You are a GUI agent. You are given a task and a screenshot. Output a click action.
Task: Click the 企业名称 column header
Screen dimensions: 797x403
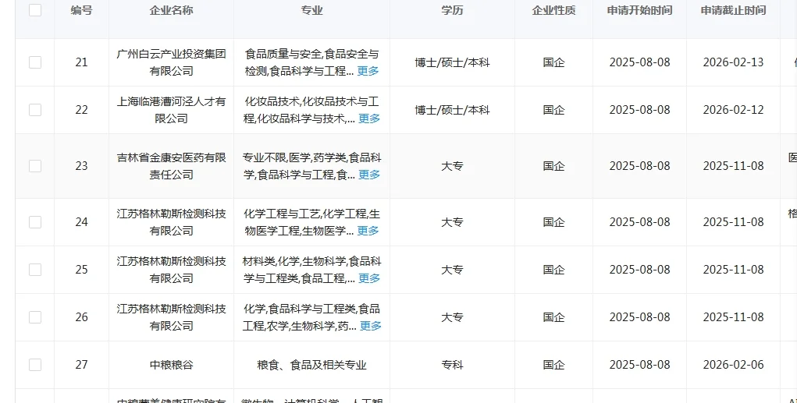pos(171,10)
